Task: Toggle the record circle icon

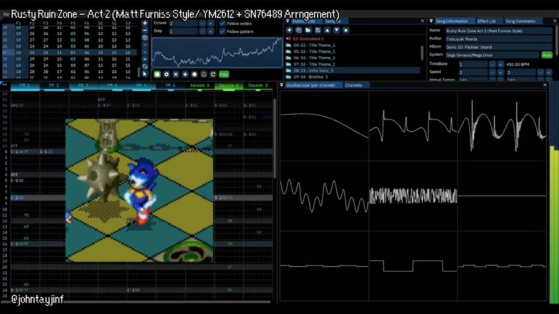Action: point(194,75)
